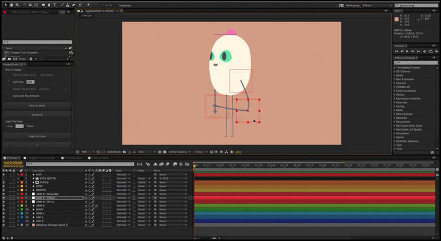
Task: Click First Frame in Preview panel
Action: pos(396,51)
